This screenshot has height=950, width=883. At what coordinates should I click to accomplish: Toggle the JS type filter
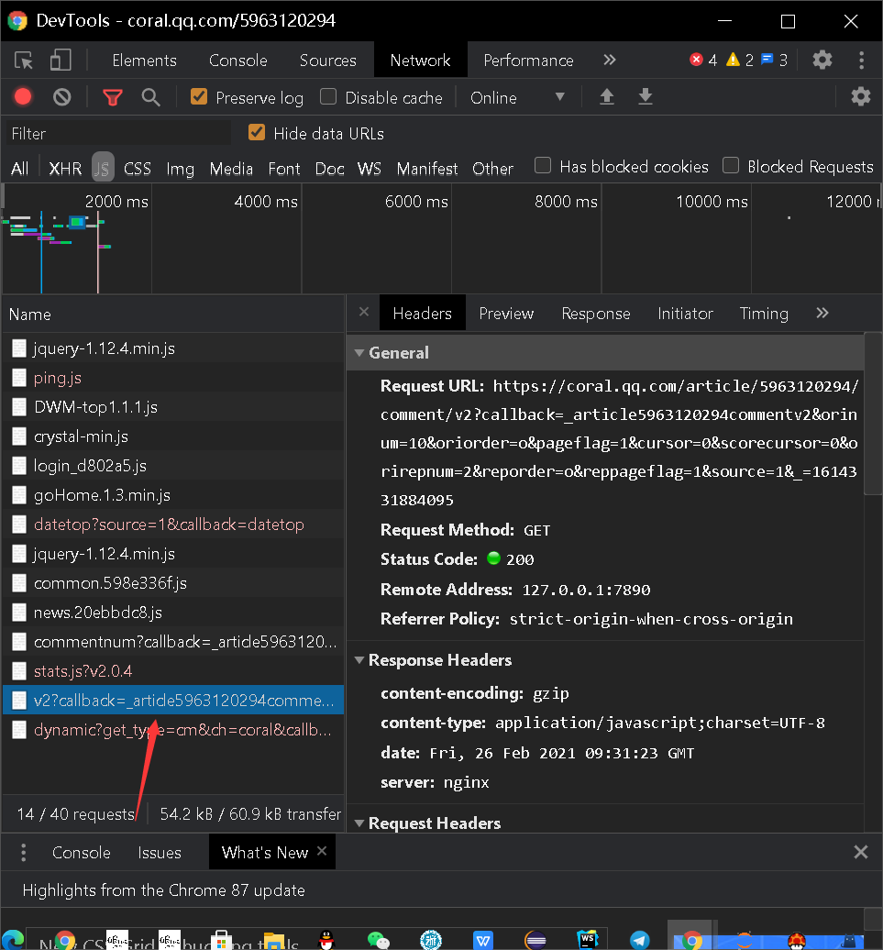click(103, 167)
